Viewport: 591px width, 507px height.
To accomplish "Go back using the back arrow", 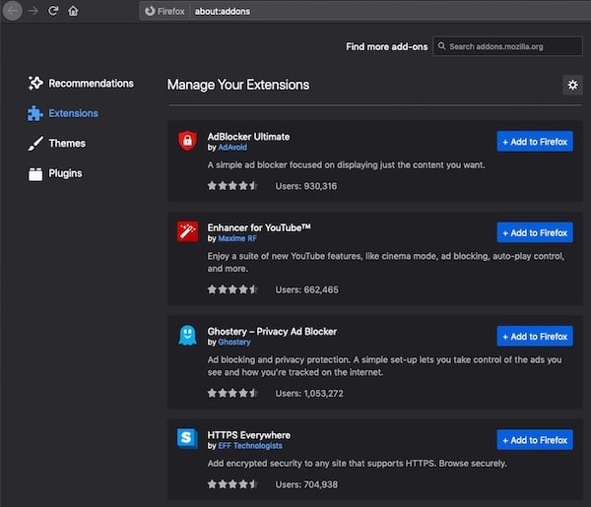I will (13, 11).
